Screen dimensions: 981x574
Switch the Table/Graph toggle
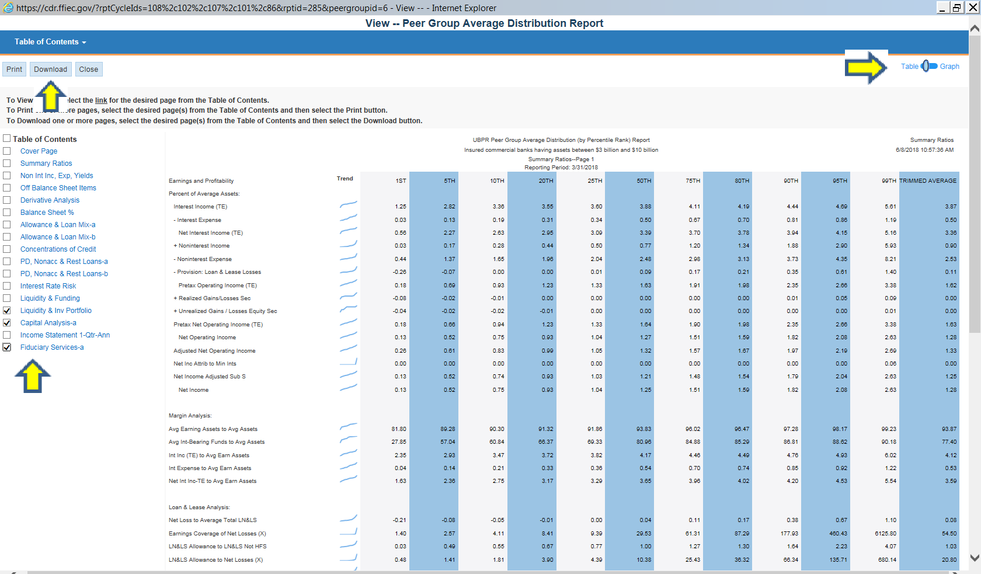tap(929, 67)
